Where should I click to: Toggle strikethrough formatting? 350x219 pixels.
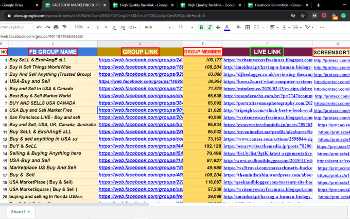pyautogui.click(x=218, y=27)
